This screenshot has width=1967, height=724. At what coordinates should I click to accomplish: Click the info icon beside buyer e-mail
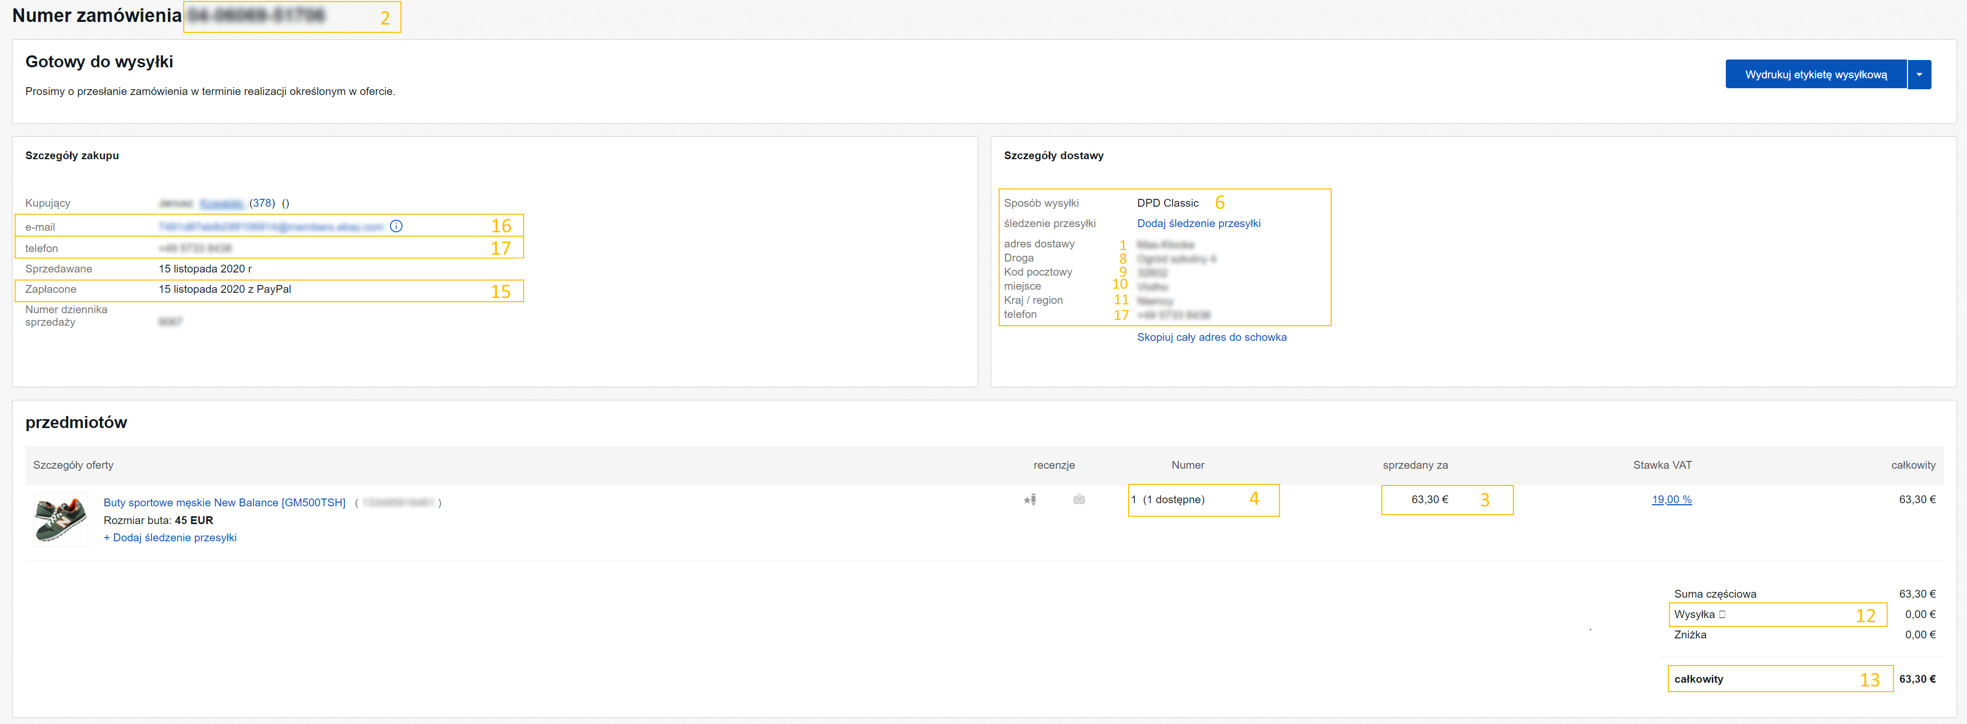click(396, 226)
